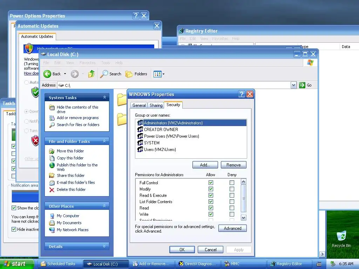Click Publish this folder to Web icon
The image size is (359, 269).
click(x=52, y=165)
